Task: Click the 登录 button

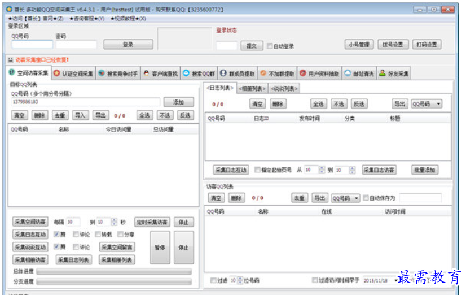Action: [128, 45]
